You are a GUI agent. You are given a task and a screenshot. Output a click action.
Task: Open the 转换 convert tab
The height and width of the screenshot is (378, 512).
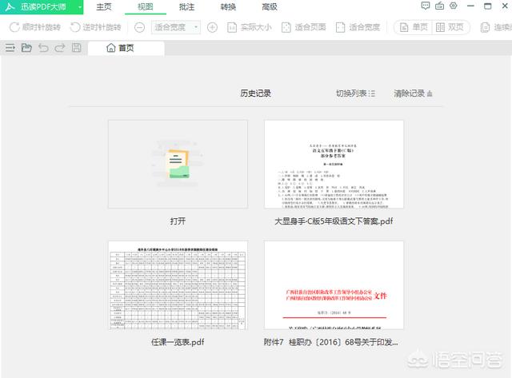228,7
